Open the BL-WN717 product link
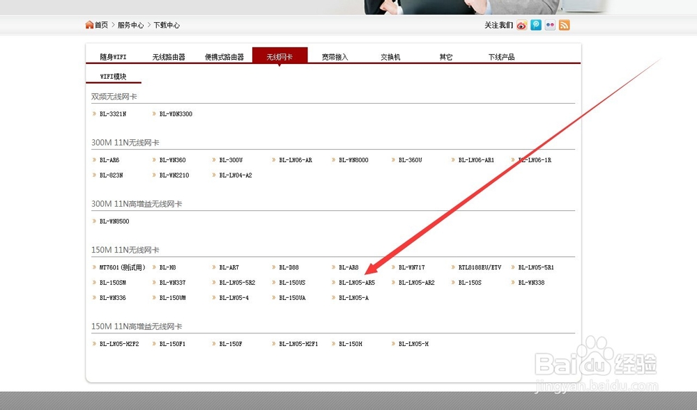Viewport: 697px width, 410px height. (x=412, y=267)
